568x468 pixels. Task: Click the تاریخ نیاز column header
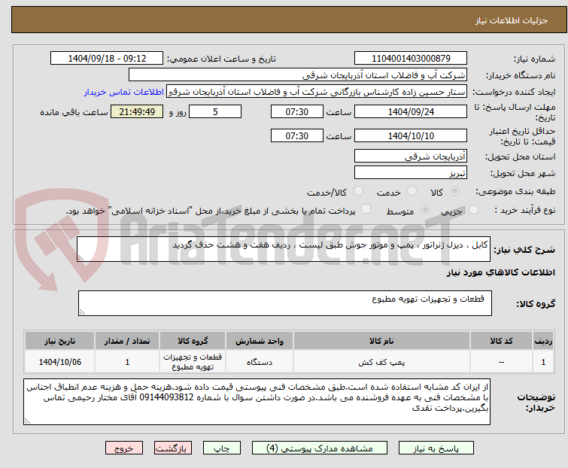[59, 341]
